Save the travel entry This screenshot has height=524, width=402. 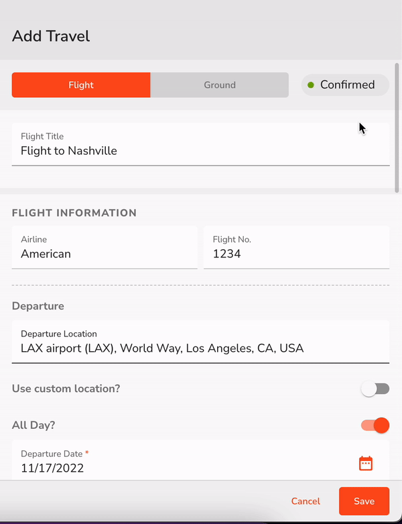(364, 501)
